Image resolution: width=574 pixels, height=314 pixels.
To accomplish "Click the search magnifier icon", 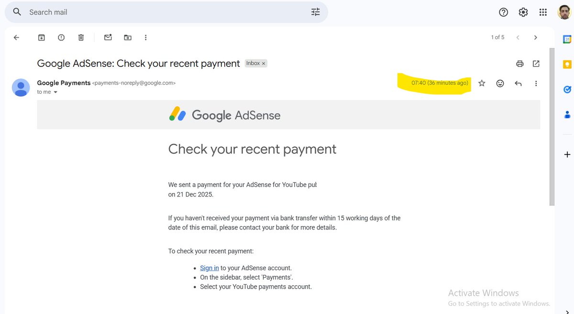I will coord(17,12).
